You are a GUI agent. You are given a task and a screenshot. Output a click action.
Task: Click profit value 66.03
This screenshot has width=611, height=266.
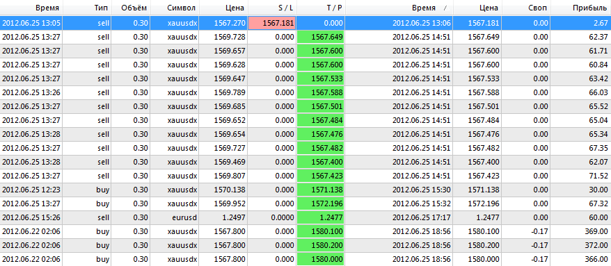[598, 92]
